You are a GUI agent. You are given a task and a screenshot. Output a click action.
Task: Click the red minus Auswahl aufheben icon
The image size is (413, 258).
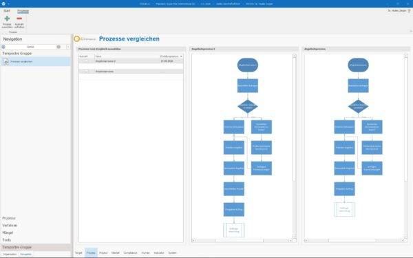[x=19, y=19]
